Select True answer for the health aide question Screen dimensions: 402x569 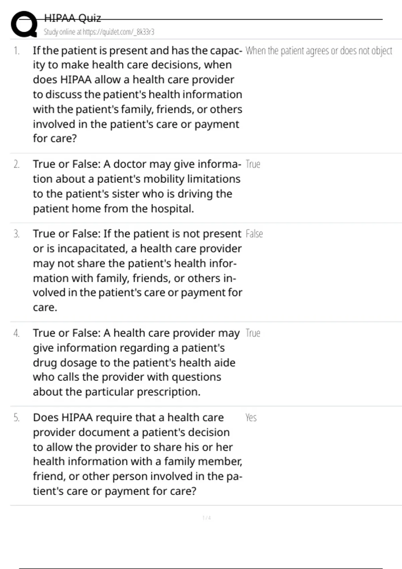point(253,333)
